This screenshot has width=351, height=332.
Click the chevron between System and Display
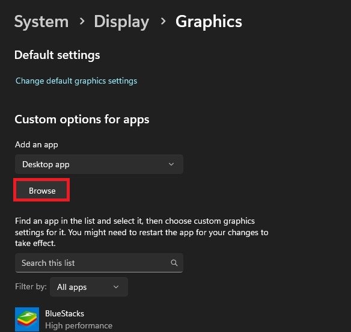tap(82, 21)
